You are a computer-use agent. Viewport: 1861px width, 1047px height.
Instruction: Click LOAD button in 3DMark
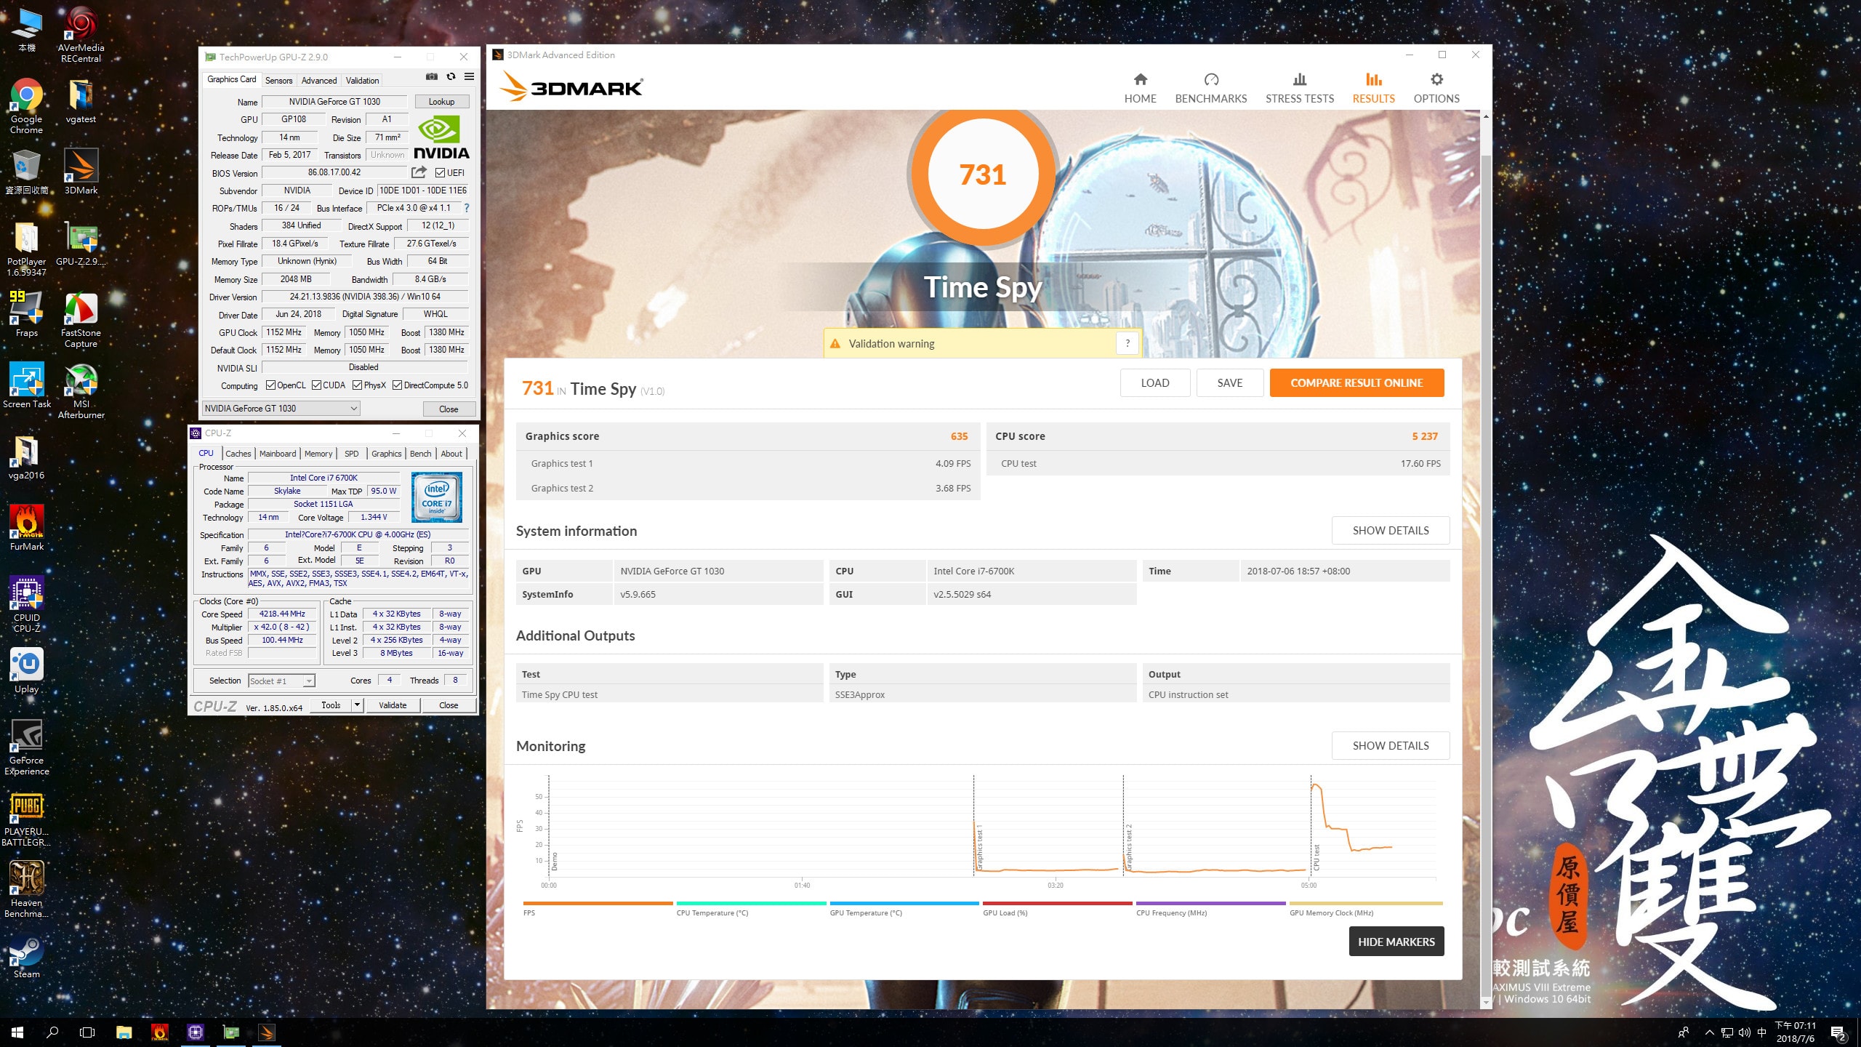pos(1155,383)
